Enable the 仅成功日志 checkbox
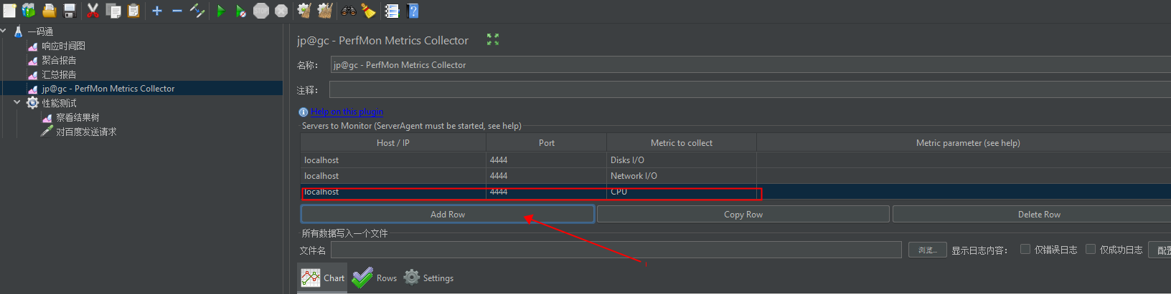1171x294 pixels. click(x=1091, y=249)
